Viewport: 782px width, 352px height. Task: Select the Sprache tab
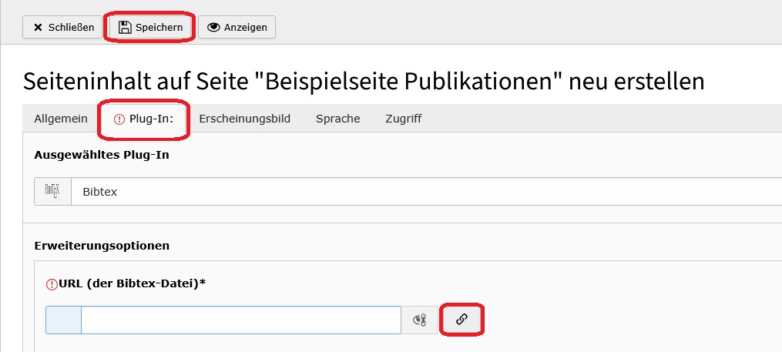point(337,119)
